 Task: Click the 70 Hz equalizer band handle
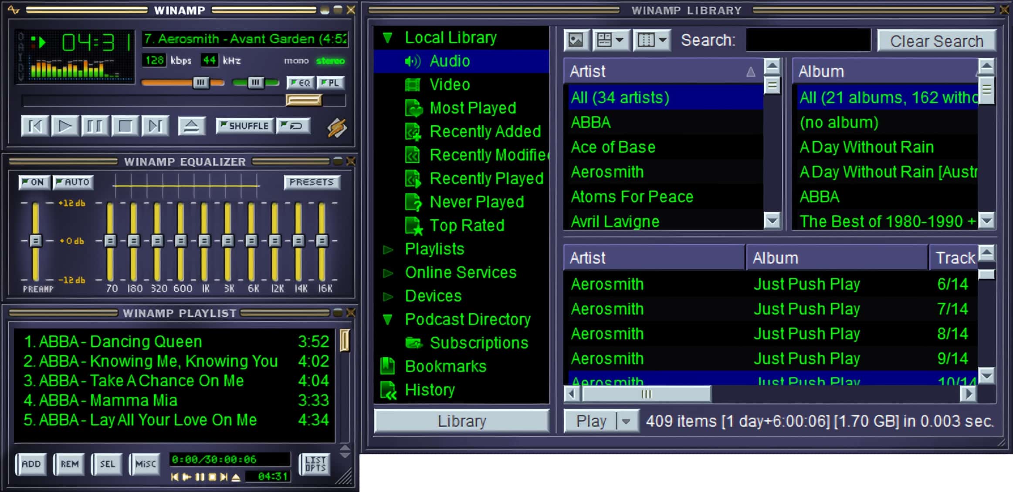(111, 241)
